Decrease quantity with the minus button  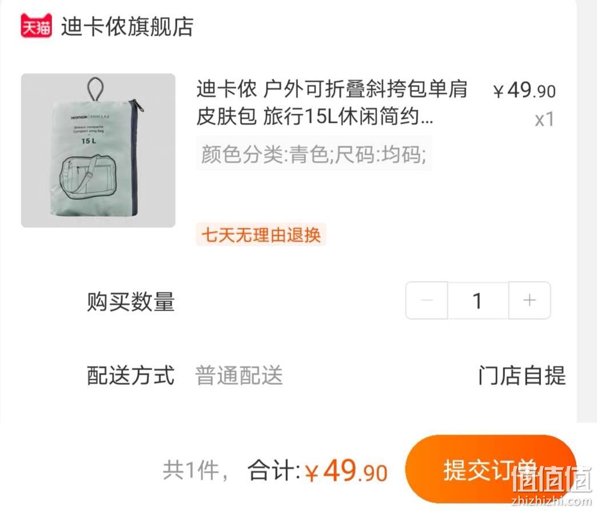point(427,300)
